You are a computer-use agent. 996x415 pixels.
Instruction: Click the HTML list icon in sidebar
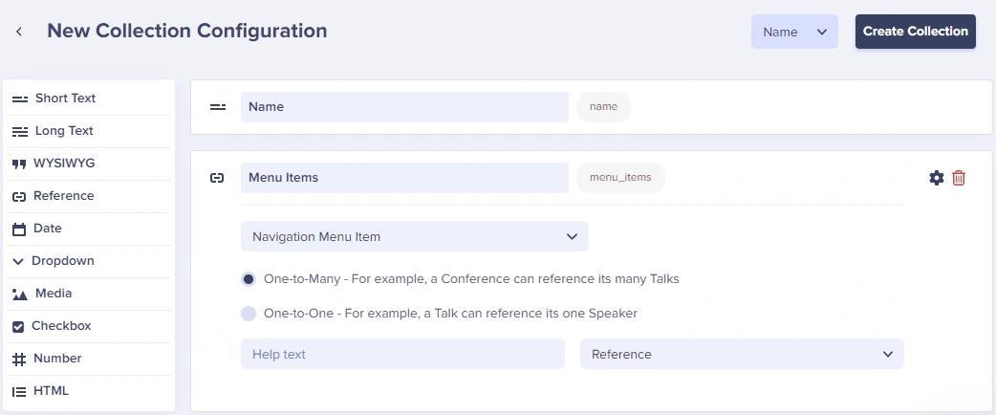pyautogui.click(x=18, y=391)
